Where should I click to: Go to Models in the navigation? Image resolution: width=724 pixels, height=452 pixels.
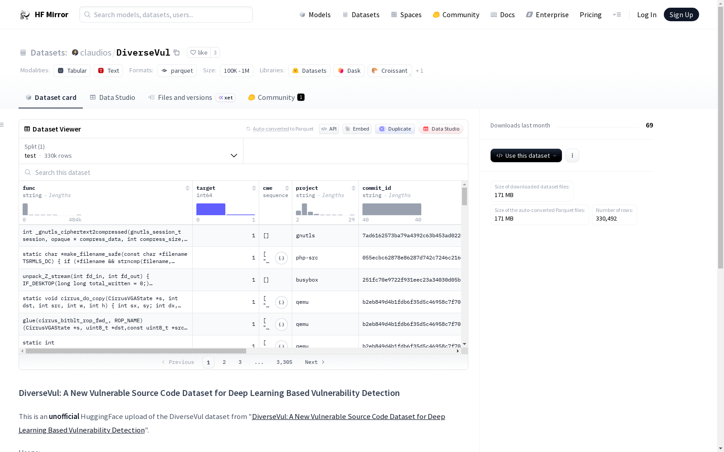(315, 15)
